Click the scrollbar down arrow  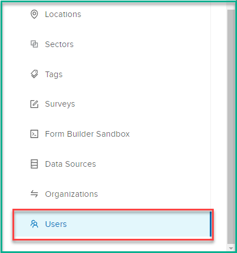(x=231, y=248)
